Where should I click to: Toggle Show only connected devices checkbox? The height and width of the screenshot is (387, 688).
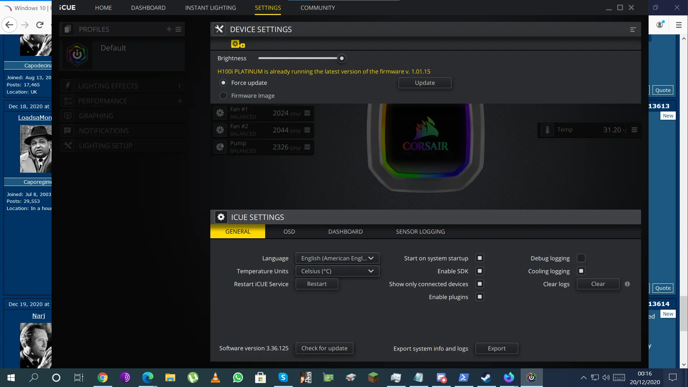(x=479, y=284)
